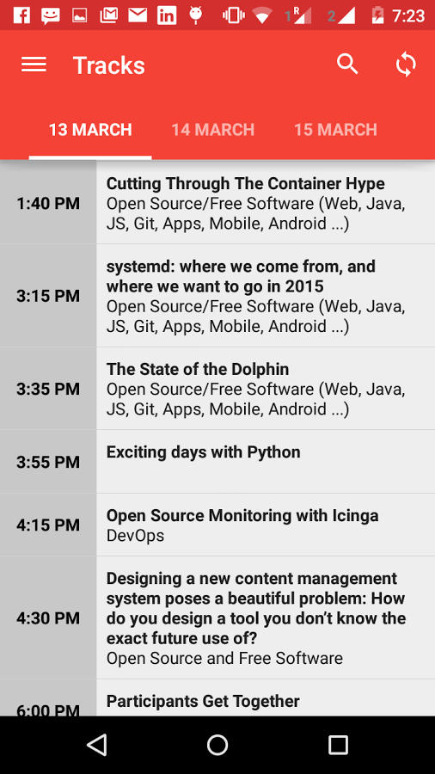Tap the Android back navigation button
This screenshot has width=435, height=774.
tap(96, 745)
